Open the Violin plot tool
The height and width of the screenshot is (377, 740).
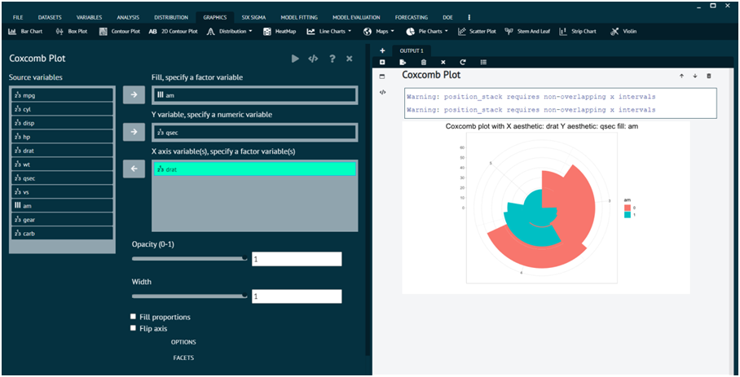(x=623, y=32)
